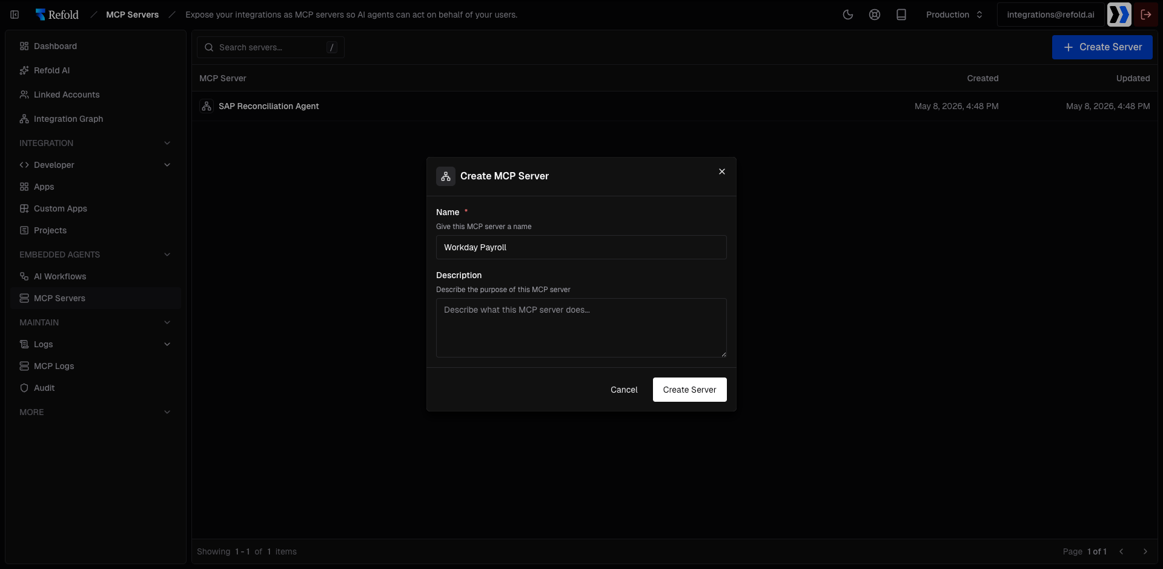Click the Linked Accounts people icon
The height and width of the screenshot is (569, 1163).
pos(24,95)
